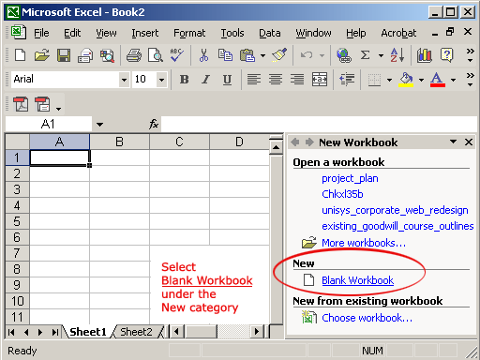Cut selection with the scissors icon

(203, 55)
